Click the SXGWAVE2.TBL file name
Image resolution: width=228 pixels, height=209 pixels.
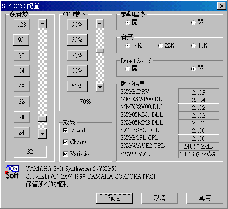click(x=142, y=146)
